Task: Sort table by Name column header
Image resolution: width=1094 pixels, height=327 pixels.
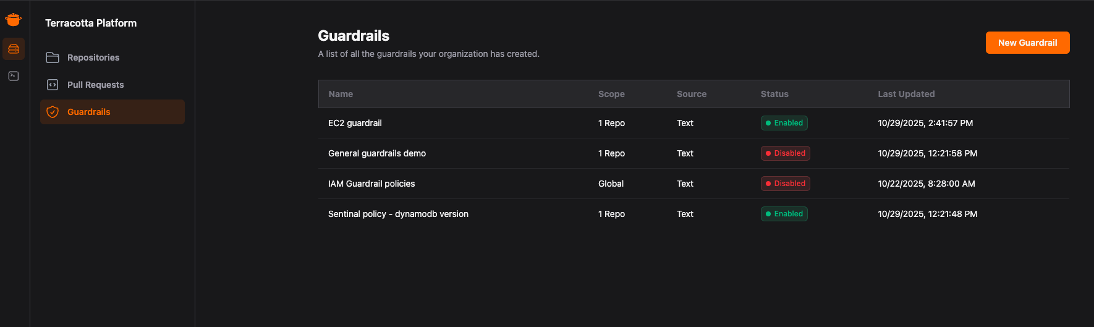Action: click(341, 94)
